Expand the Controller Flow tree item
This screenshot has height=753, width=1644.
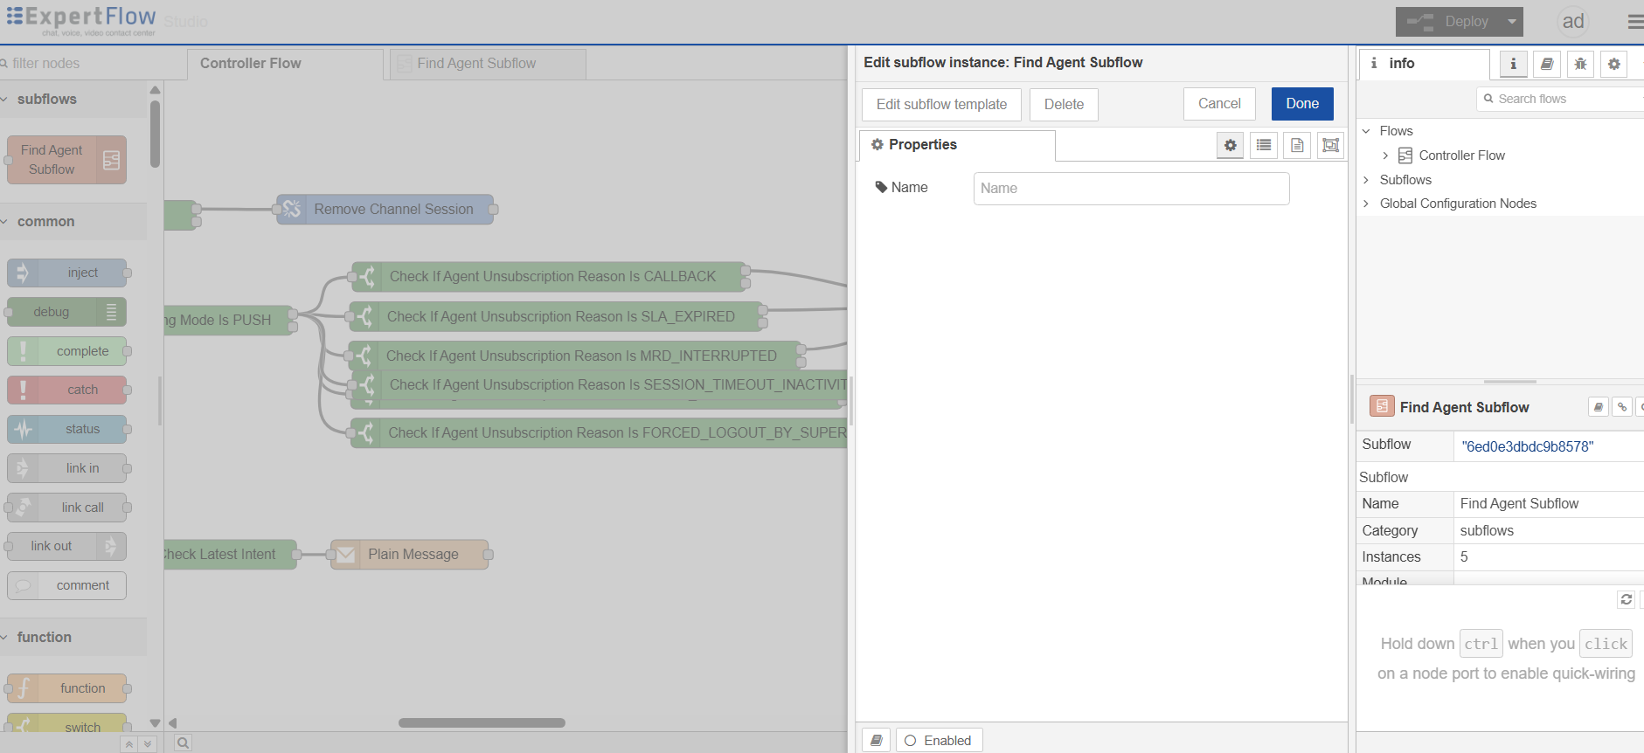pyautogui.click(x=1385, y=155)
